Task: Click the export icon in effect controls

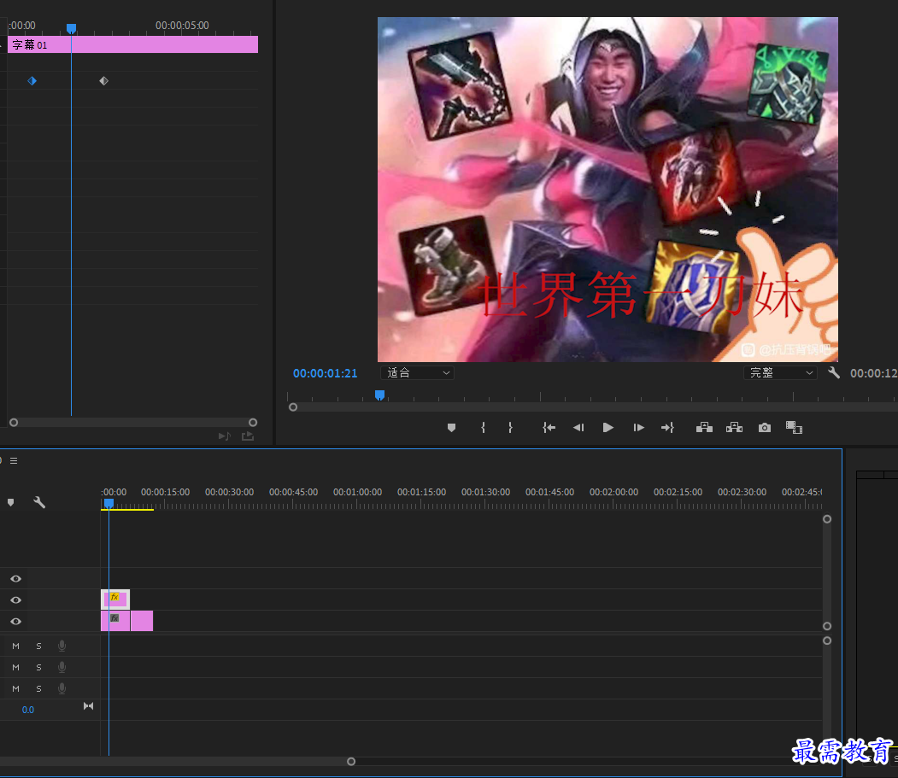Action: 248,436
